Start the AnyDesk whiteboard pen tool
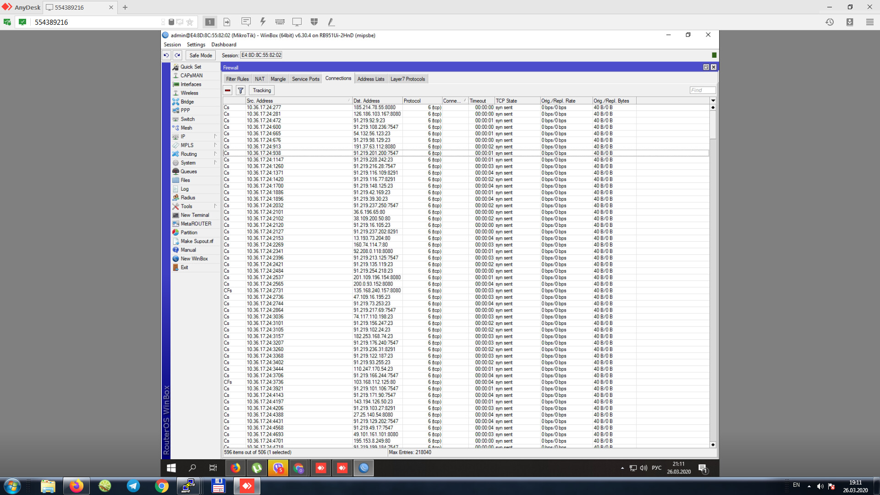The width and height of the screenshot is (880, 495). pyautogui.click(x=331, y=22)
